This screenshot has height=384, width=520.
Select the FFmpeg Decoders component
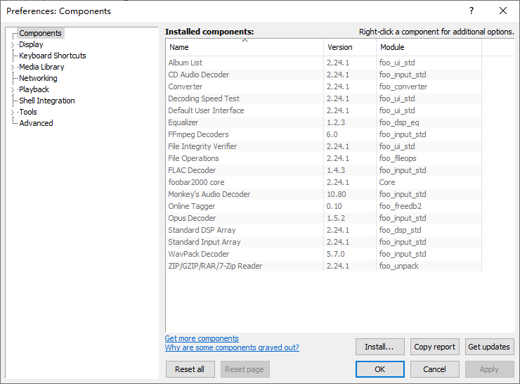pyautogui.click(x=198, y=134)
